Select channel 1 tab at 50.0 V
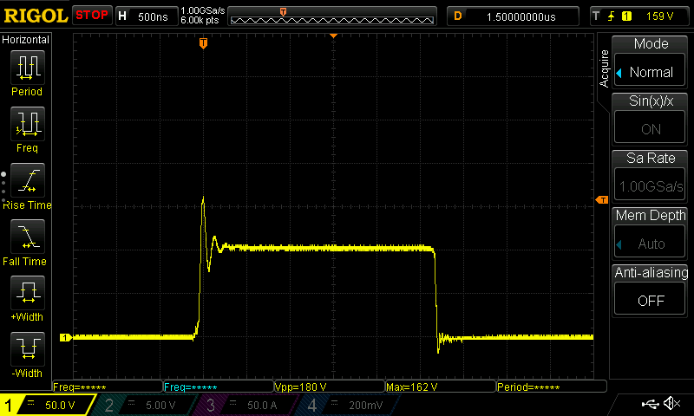Image resolution: width=694 pixels, height=416 pixels. 49,405
